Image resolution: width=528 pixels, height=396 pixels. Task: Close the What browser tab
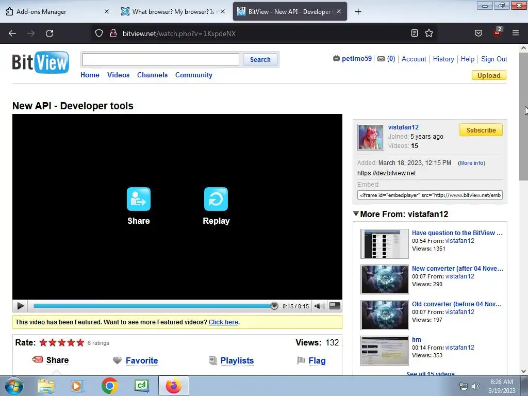tap(223, 11)
